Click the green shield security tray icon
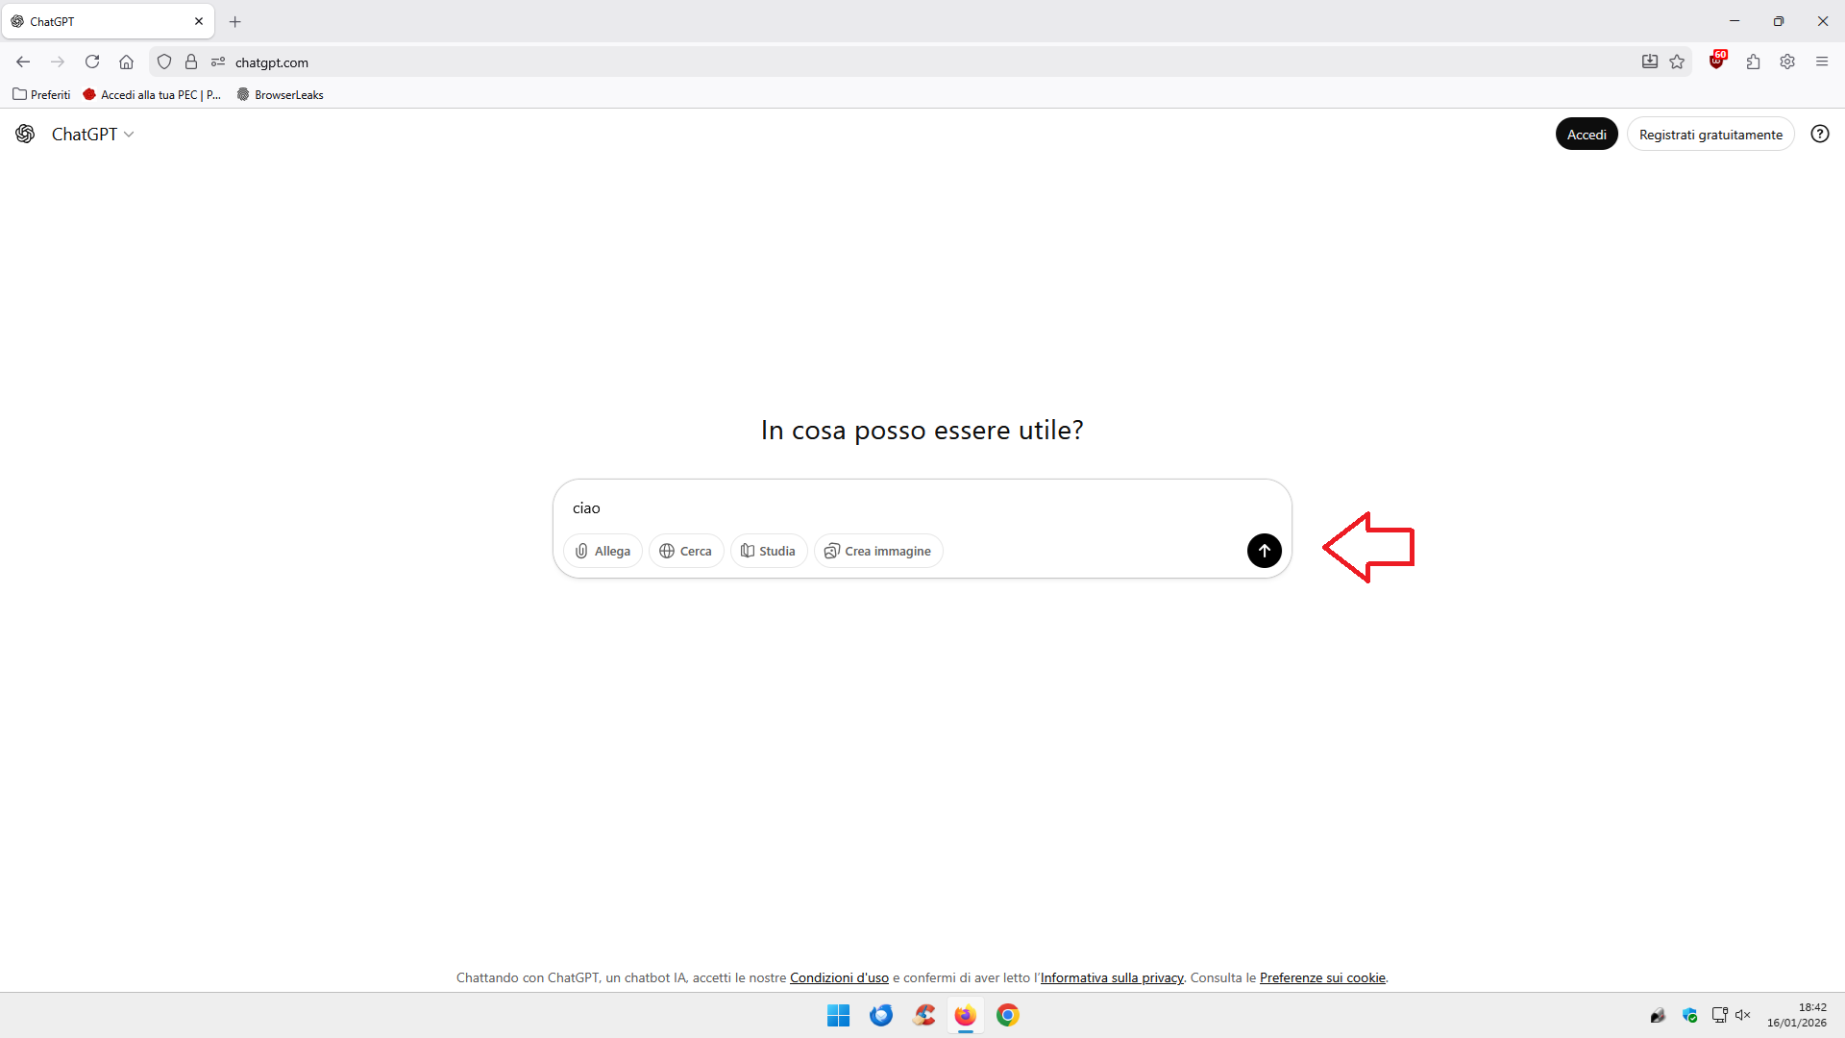This screenshot has width=1845, height=1038. [x=1690, y=1015]
